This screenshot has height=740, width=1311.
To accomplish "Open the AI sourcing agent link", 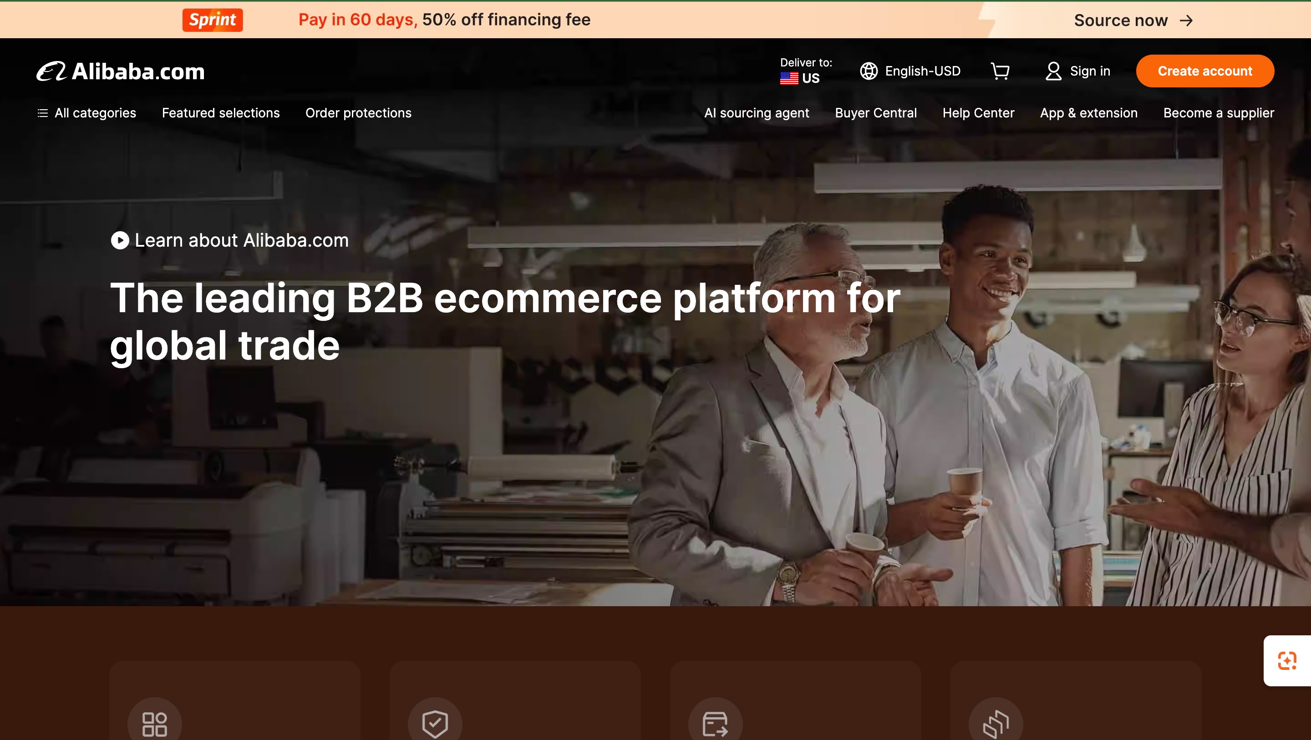I will [756, 113].
